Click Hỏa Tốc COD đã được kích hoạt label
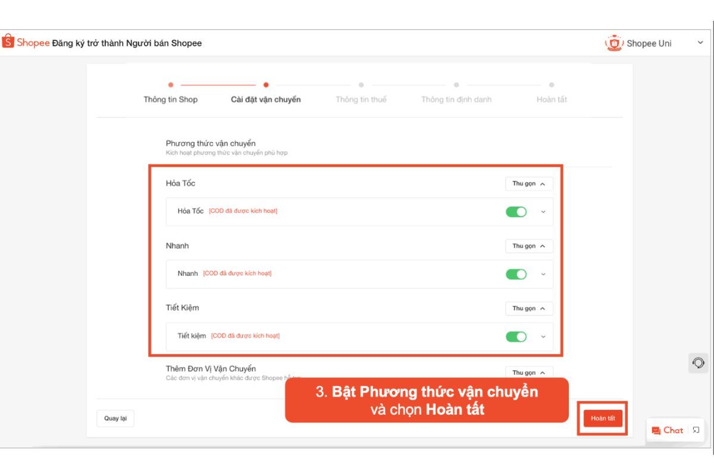 tap(243, 211)
